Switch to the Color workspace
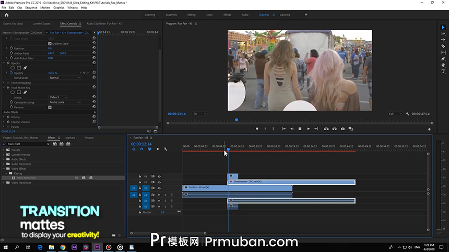The height and width of the screenshot is (252, 449). click(209, 15)
